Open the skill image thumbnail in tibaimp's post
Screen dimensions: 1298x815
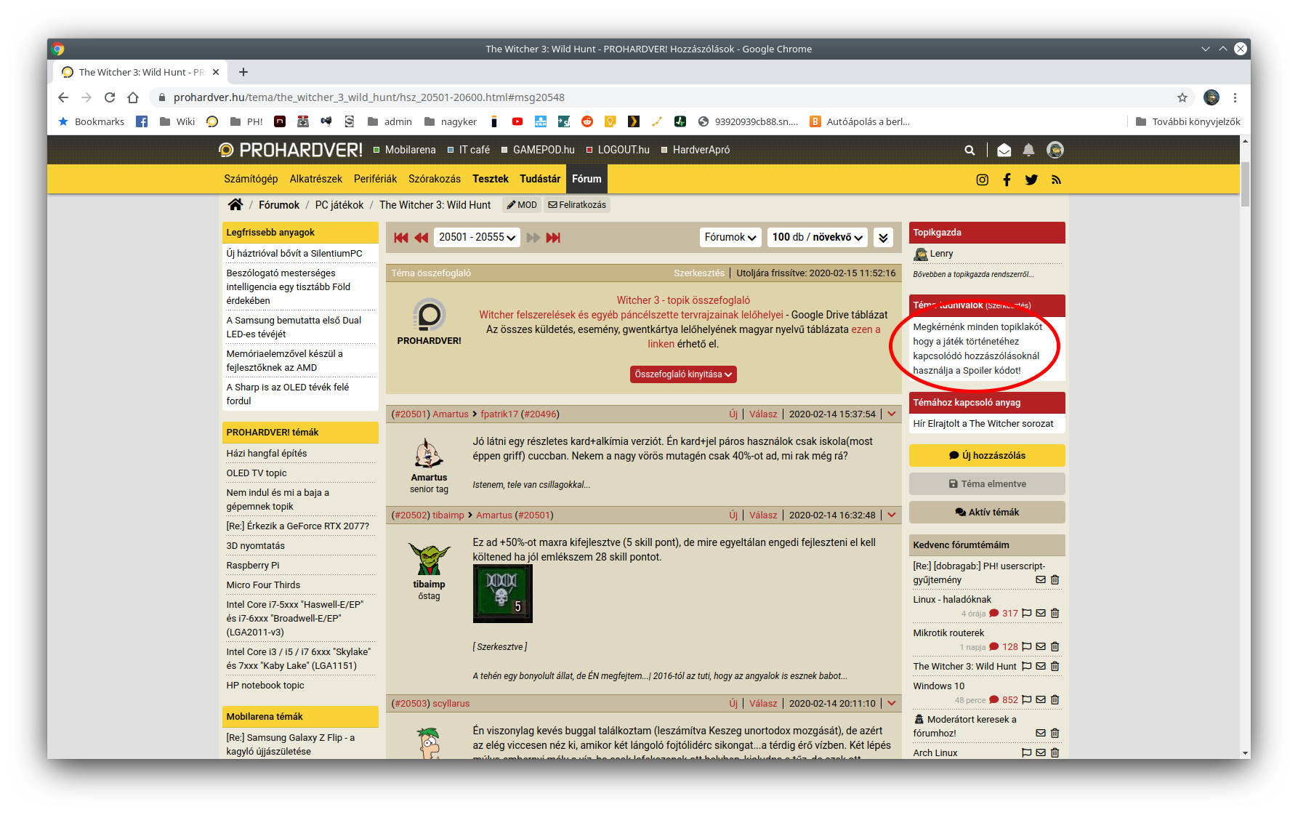pos(503,594)
